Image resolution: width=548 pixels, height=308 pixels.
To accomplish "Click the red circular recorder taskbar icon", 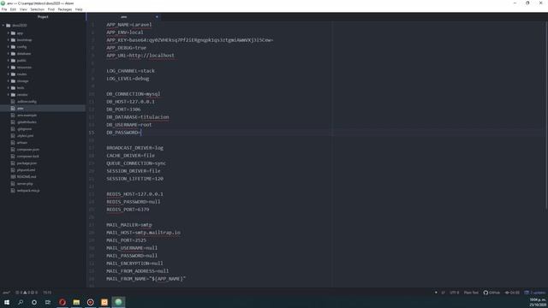I will click(90, 302).
